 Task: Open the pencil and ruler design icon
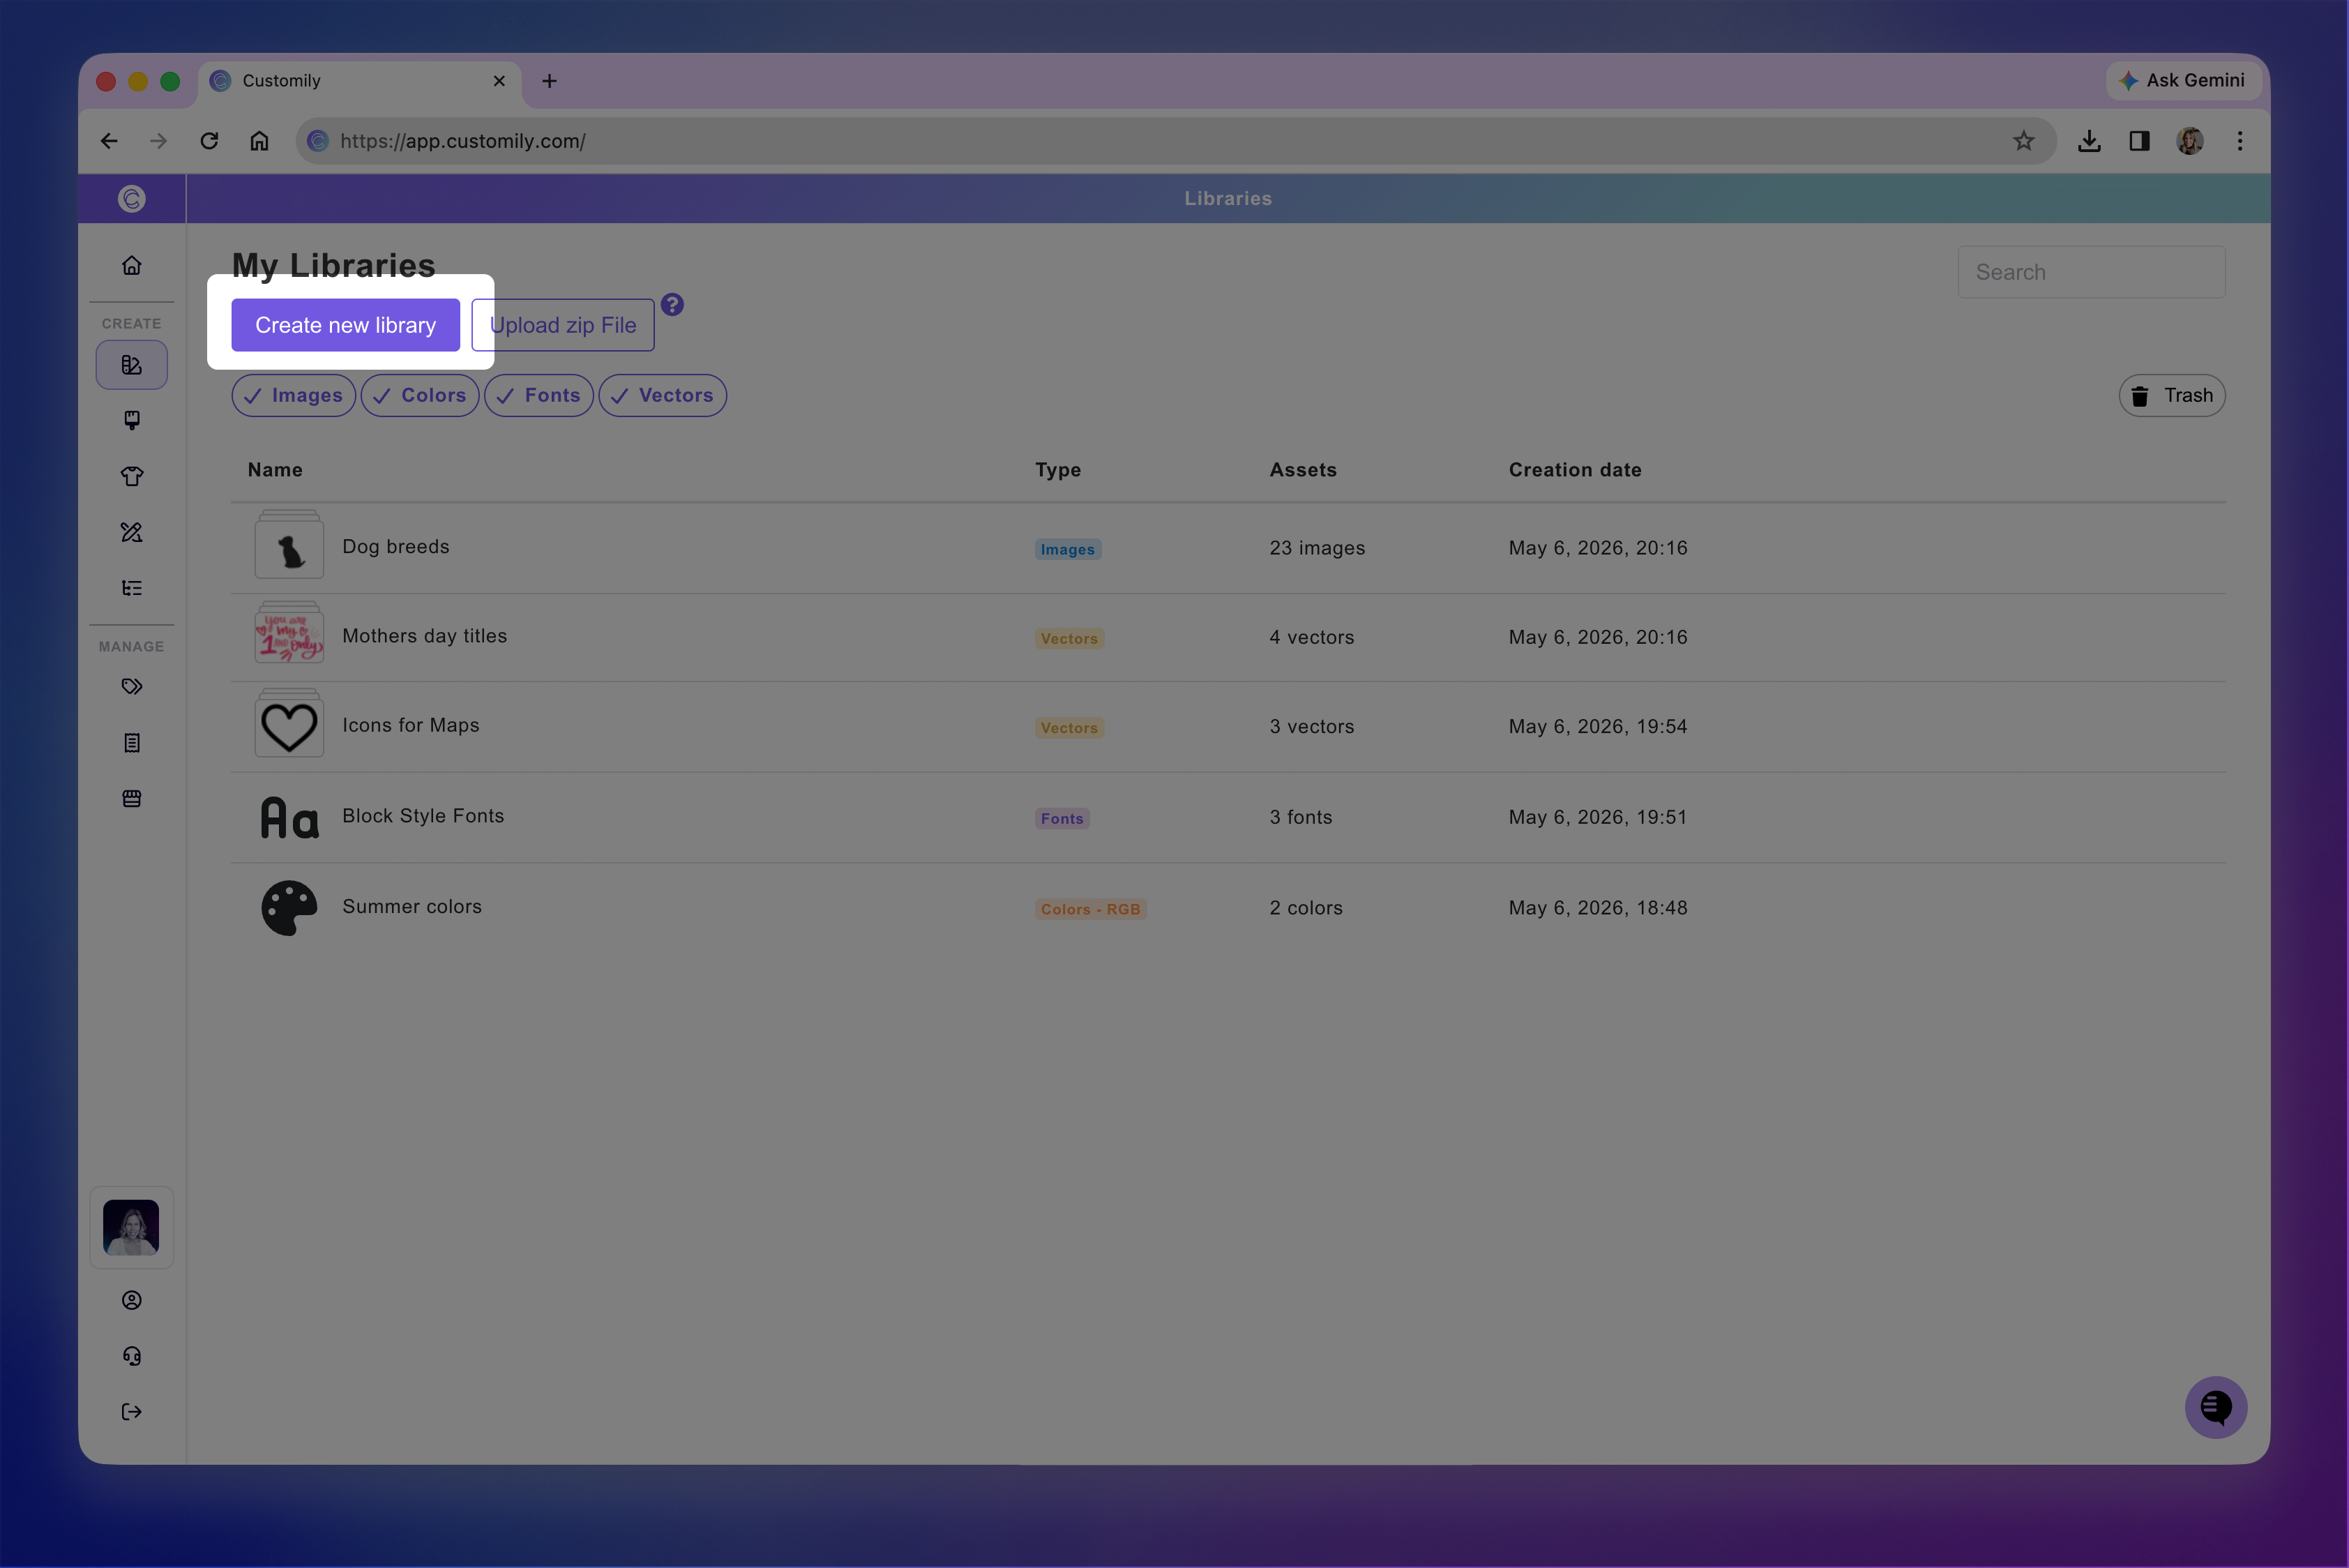[131, 532]
